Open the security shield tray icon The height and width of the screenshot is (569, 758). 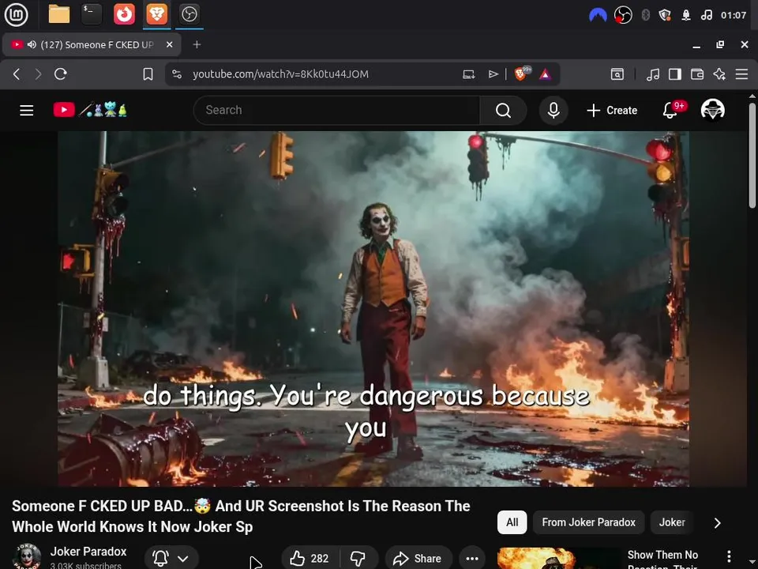coord(665,16)
